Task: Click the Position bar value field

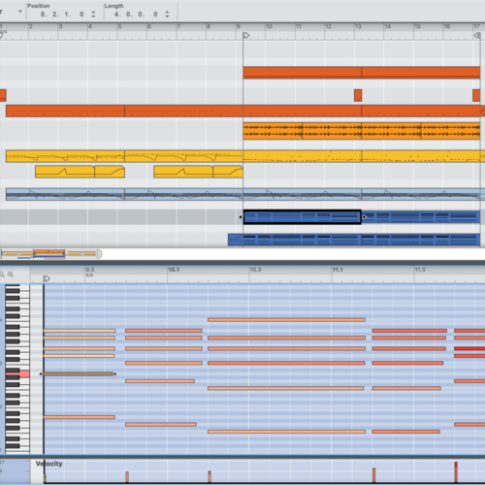Action: click(x=44, y=15)
